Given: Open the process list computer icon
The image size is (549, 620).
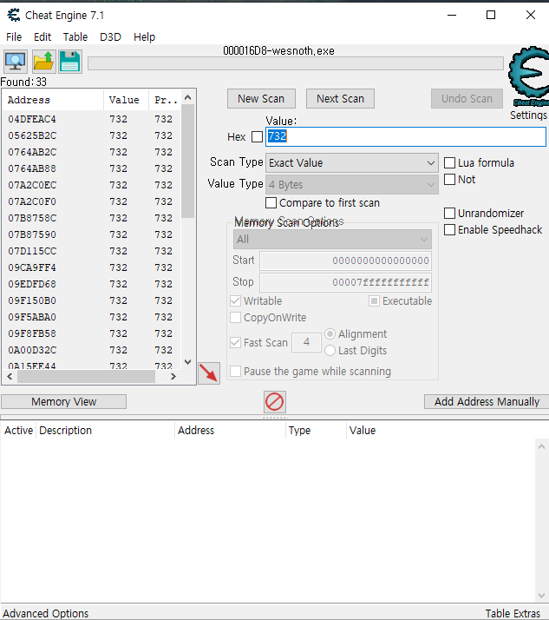Looking at the screenshot, I should point(16,62).
